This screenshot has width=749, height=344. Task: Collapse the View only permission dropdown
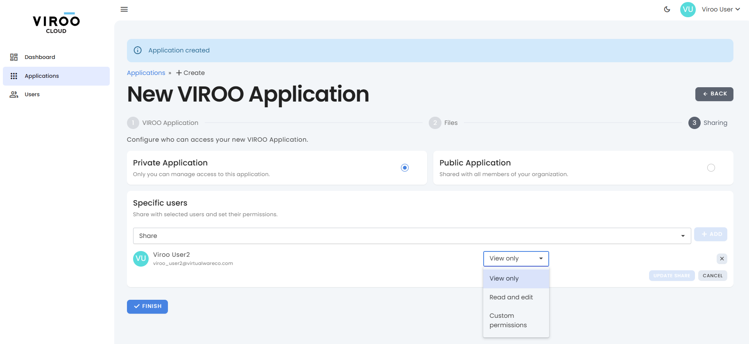pos(516,258)
